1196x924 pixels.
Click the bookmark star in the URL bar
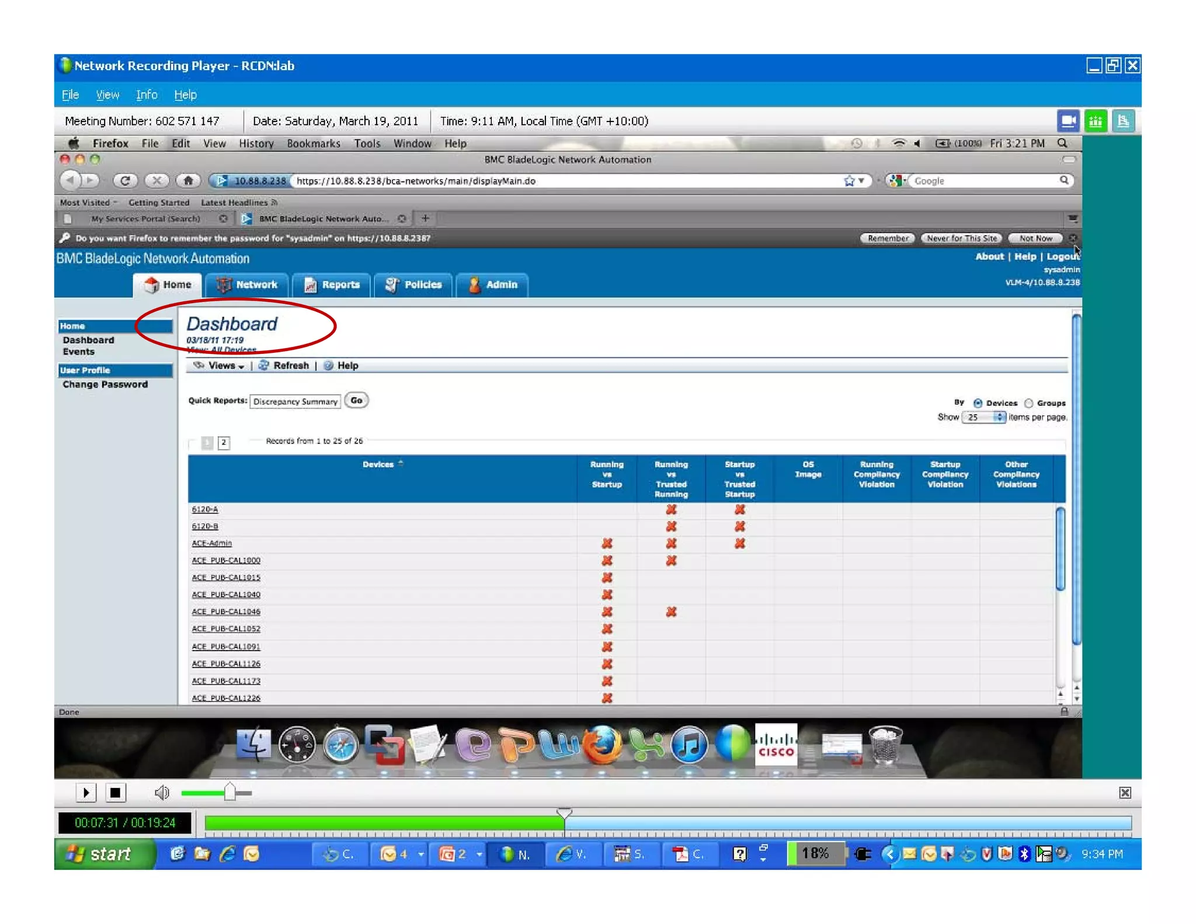click(x=849, y=181)
